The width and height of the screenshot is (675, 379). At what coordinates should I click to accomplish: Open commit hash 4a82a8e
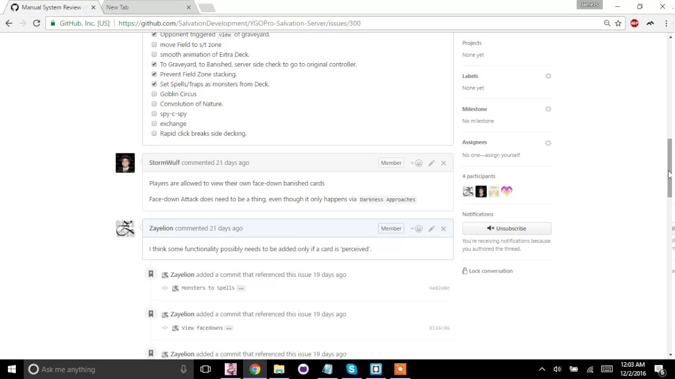point(439,288)
